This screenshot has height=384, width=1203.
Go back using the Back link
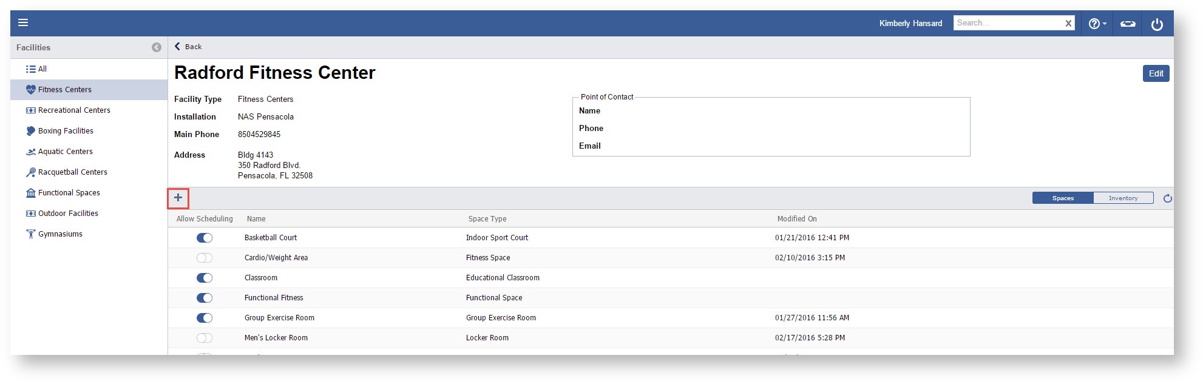[x=189, y=47]
